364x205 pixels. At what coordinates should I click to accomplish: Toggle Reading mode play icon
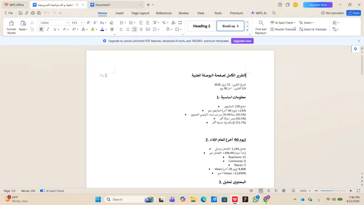[276, 191]
